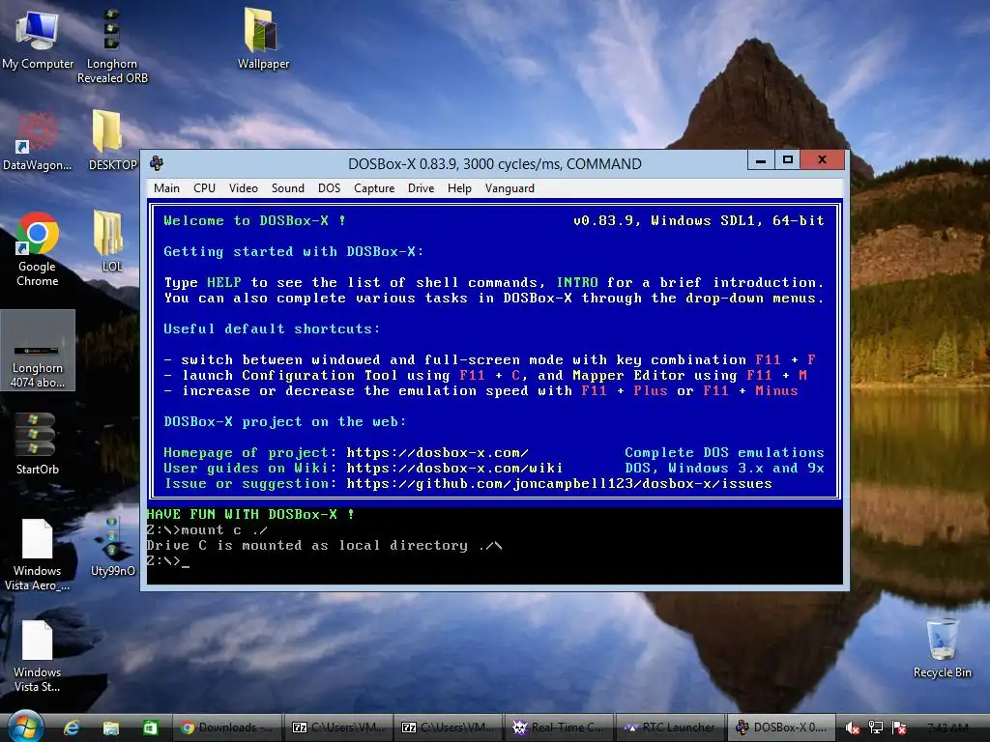Click the Windows Start orb
The width and height of the screenshot is (990, 742).
click(25, 727)
